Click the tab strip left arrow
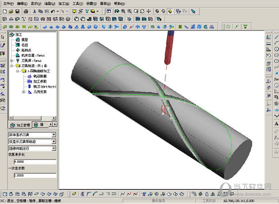 pos(51,124)
